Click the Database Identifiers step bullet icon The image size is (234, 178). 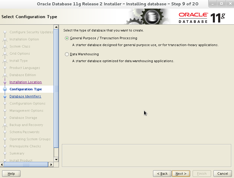tap(5, 96)
